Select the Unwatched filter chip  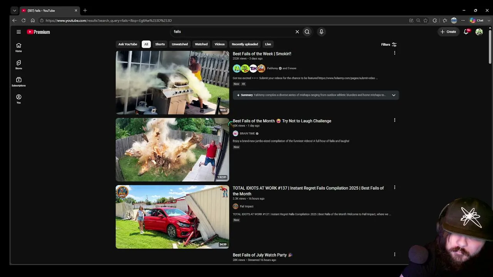coord(180,44)
